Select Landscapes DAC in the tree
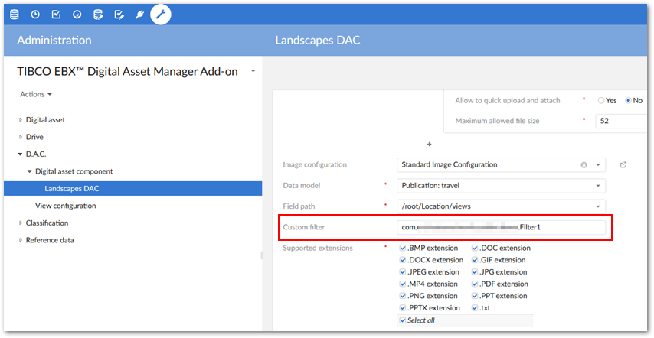This screenshot has width=654, height=338. pos(132,189)
